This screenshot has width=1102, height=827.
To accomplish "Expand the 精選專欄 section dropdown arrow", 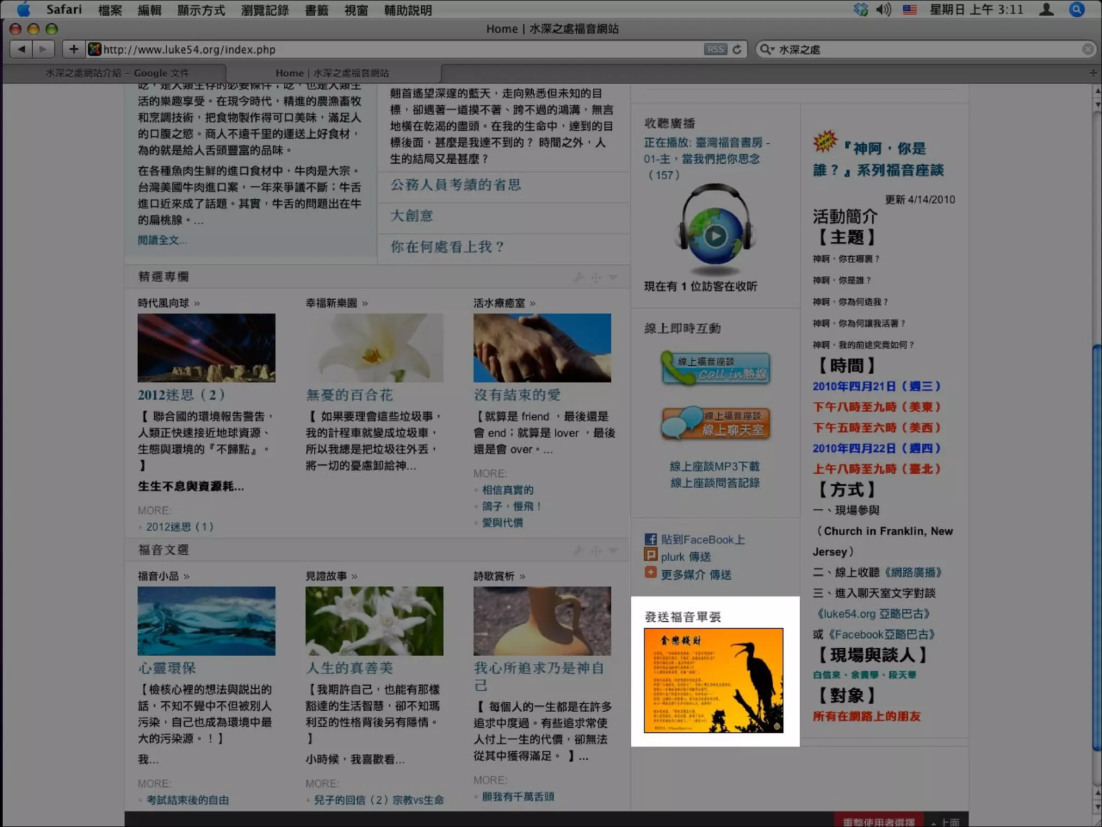I will click(613, 277).
